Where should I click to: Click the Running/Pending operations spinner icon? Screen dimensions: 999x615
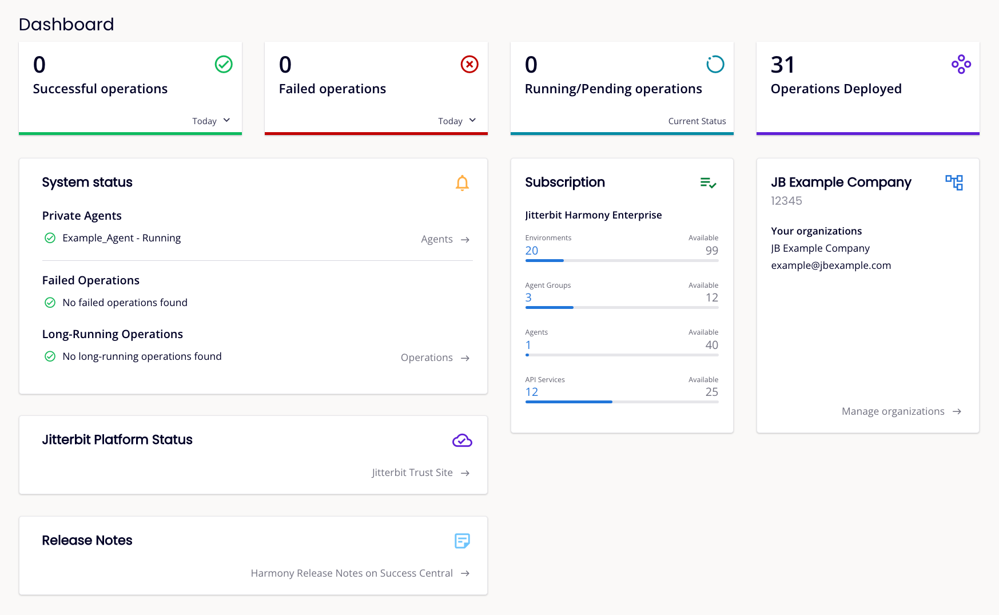[715, 64]
